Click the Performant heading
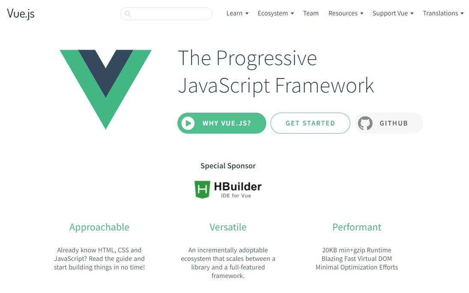Viewport: 469px width, 293px height. pyautogui.click(x=357, y=227)
